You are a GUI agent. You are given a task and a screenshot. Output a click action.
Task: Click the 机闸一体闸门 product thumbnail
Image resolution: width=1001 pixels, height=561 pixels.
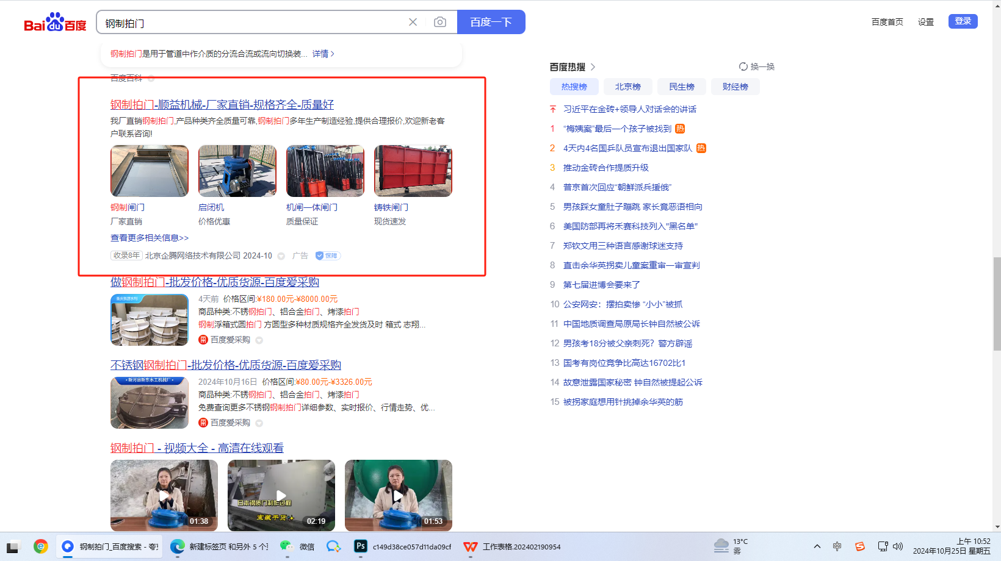click(325, 171)
